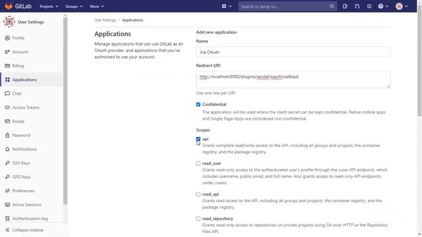Click the Account icon in sidebar
This screenshot has height=237, width=422.
coord(7,52)
